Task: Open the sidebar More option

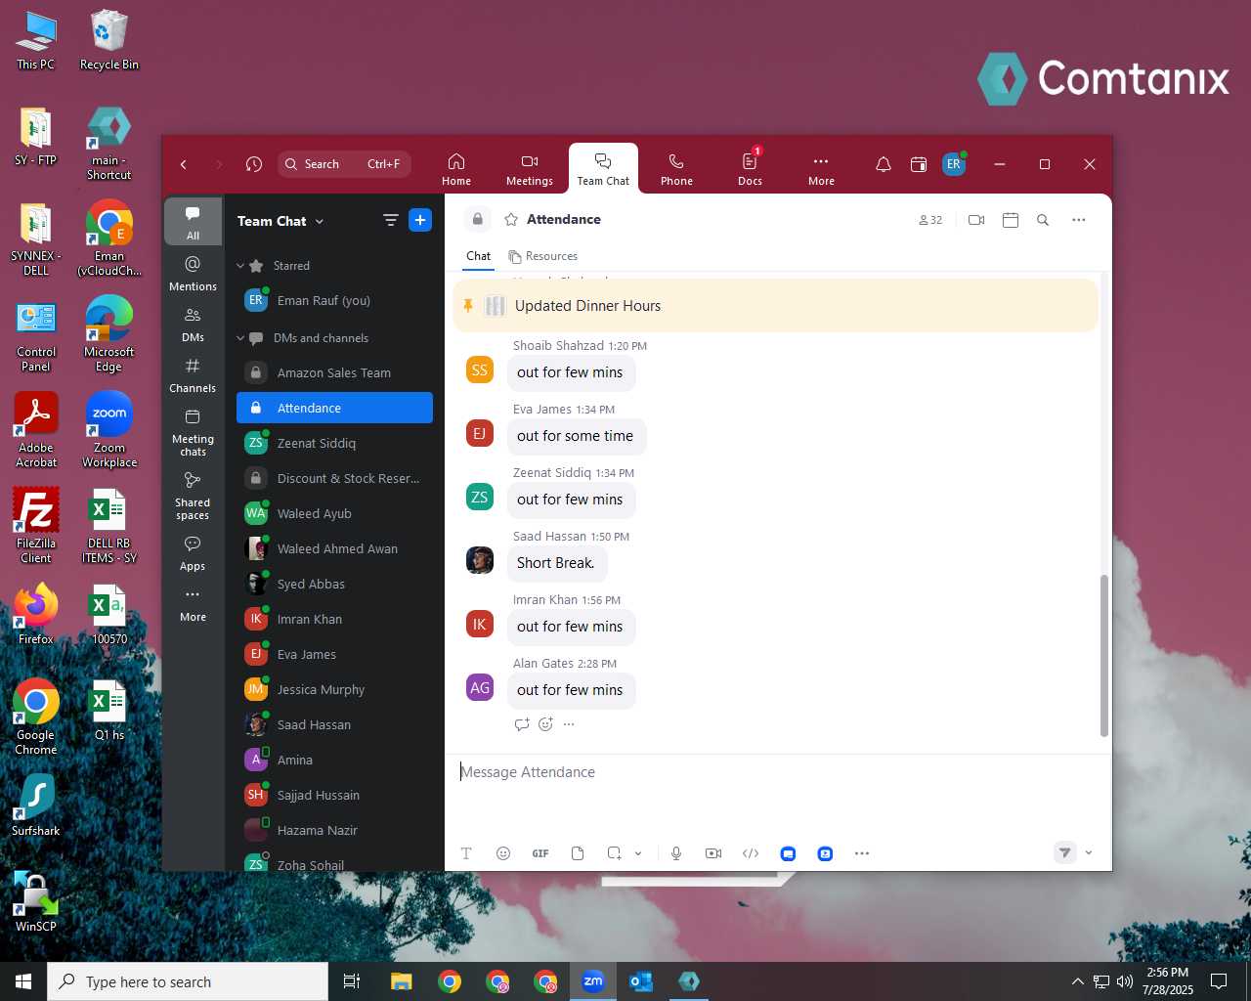Action: tap(193, 604)
